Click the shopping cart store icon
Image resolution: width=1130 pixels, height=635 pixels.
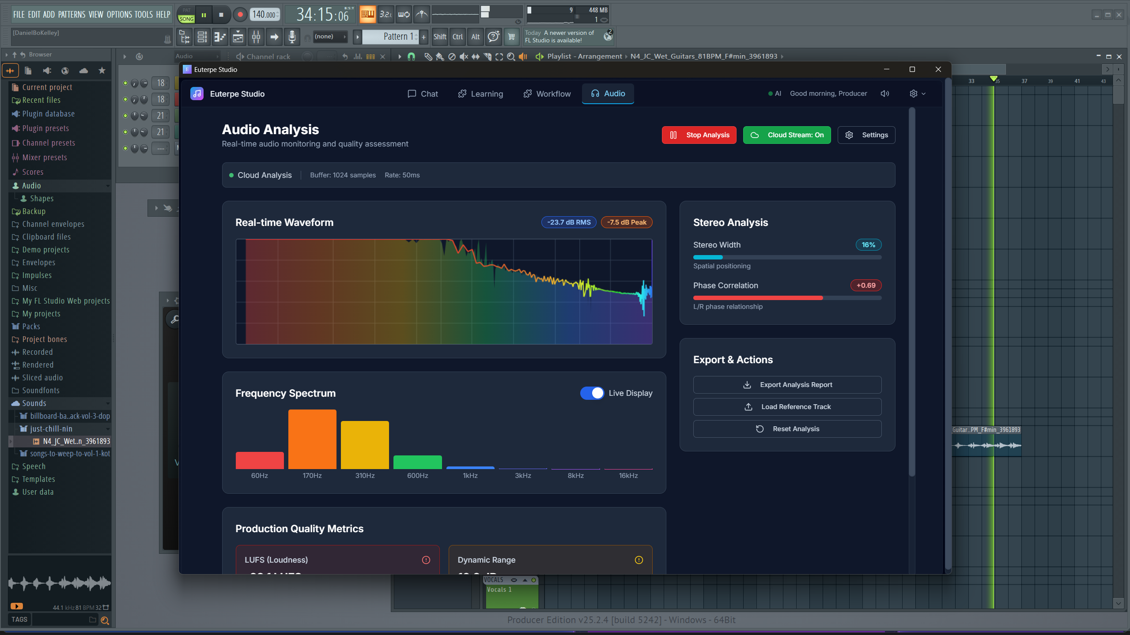click(511, 37)
